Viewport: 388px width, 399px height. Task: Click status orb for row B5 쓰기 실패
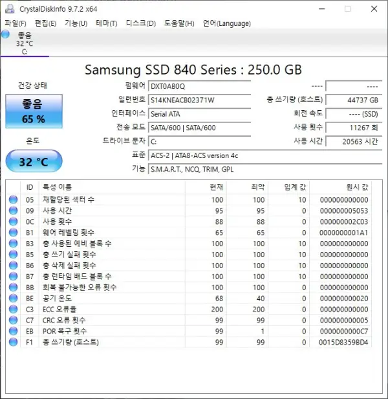tap(13, 254)
